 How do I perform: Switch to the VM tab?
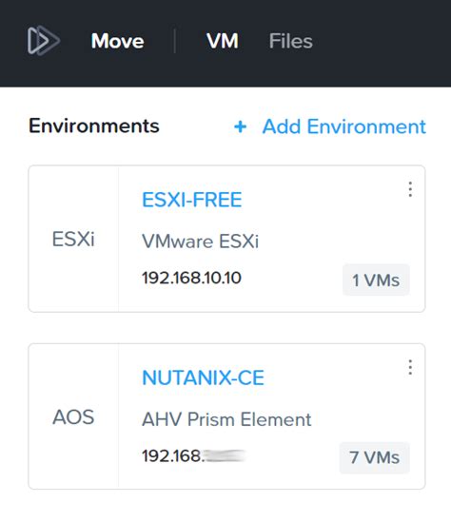click(x=222, y=41)
